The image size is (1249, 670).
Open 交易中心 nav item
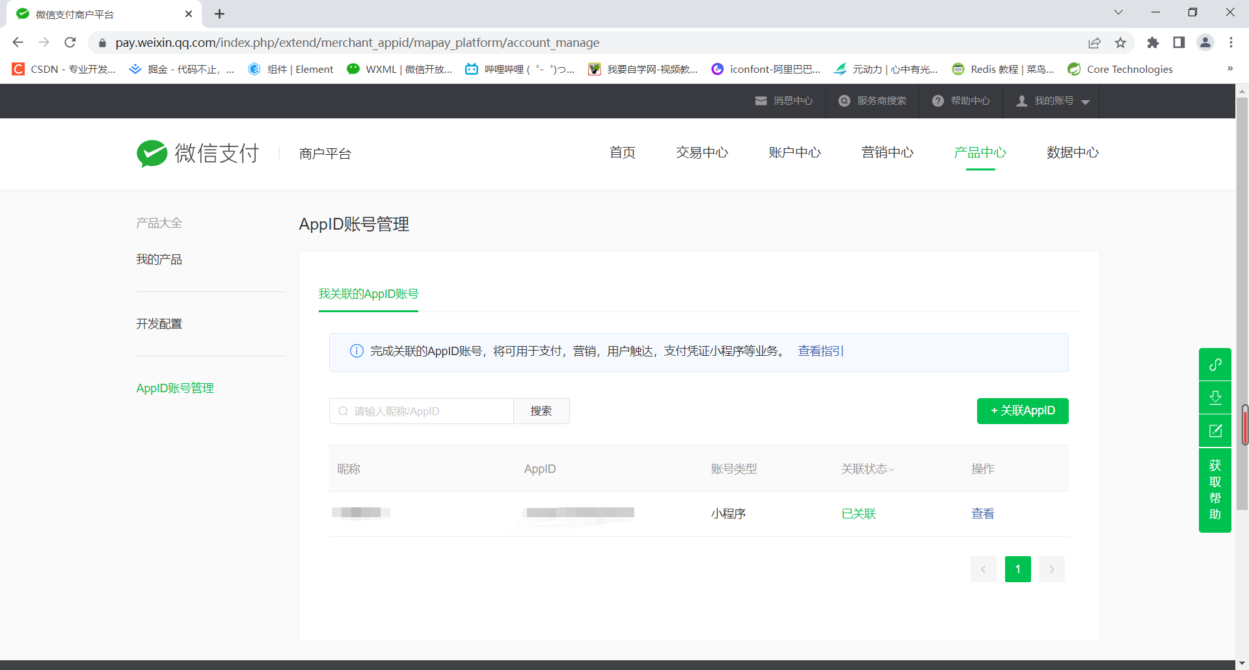point(702,153)
